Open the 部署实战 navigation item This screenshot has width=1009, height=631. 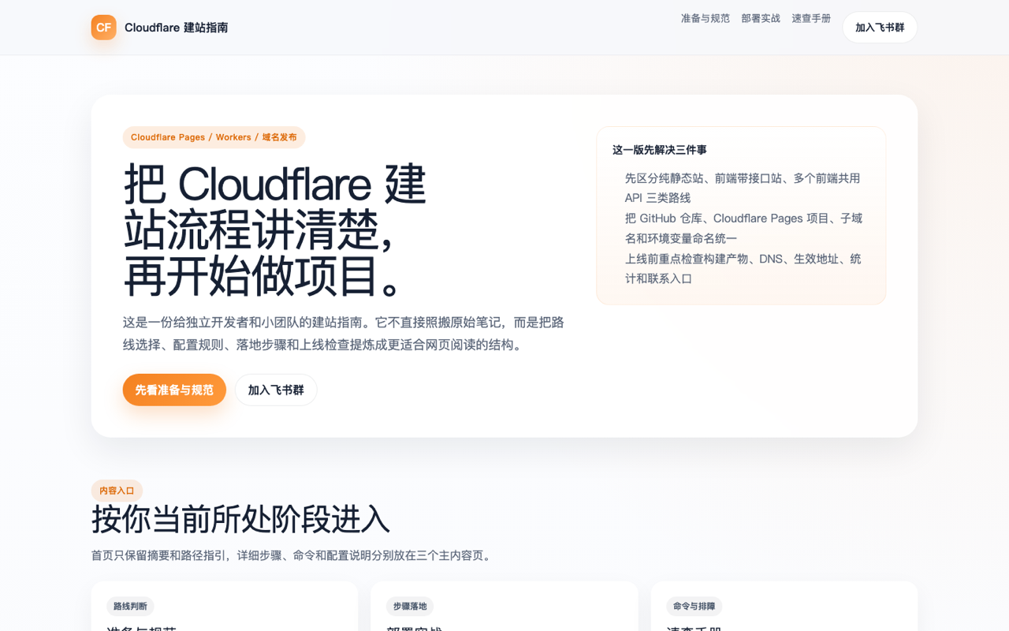[x=761, y=18]
